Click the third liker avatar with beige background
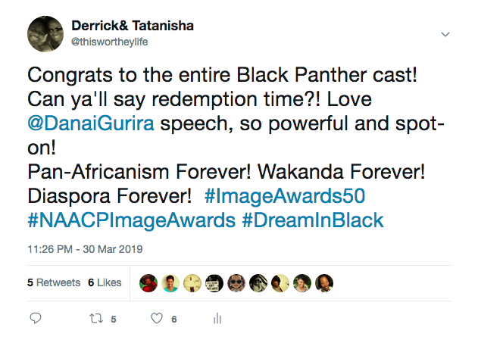The image size is (478, 340). click(192, 283)
